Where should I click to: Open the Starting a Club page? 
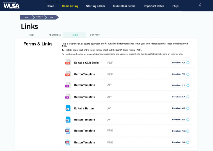coord(96,6)
